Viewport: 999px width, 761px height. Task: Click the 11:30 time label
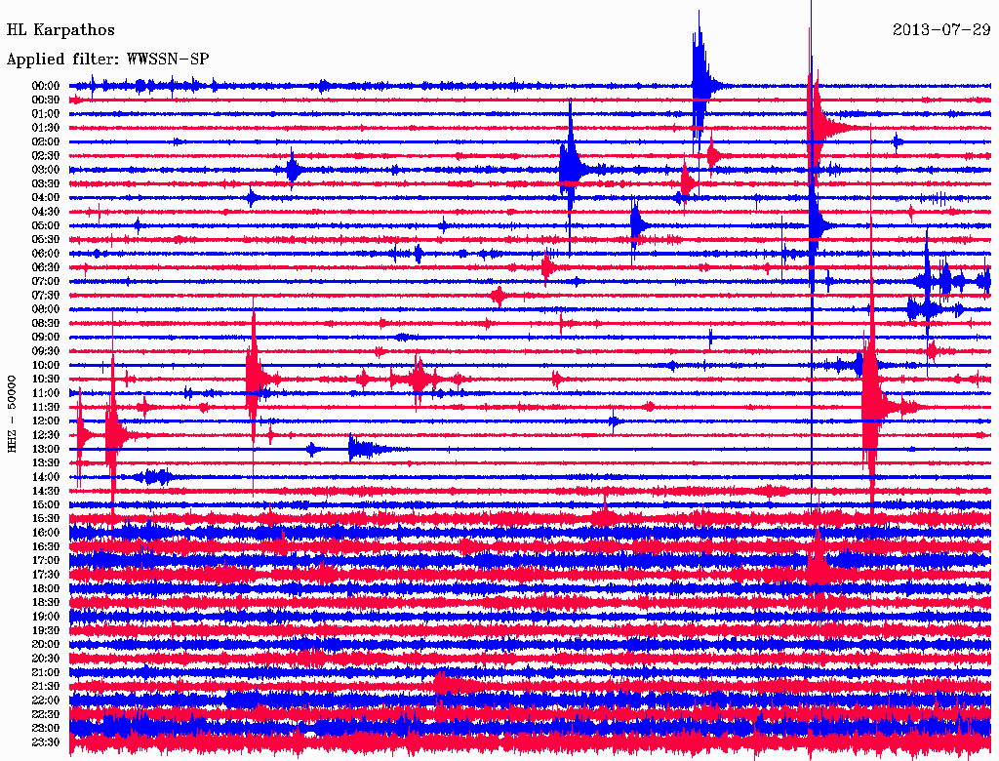[46, 407]
